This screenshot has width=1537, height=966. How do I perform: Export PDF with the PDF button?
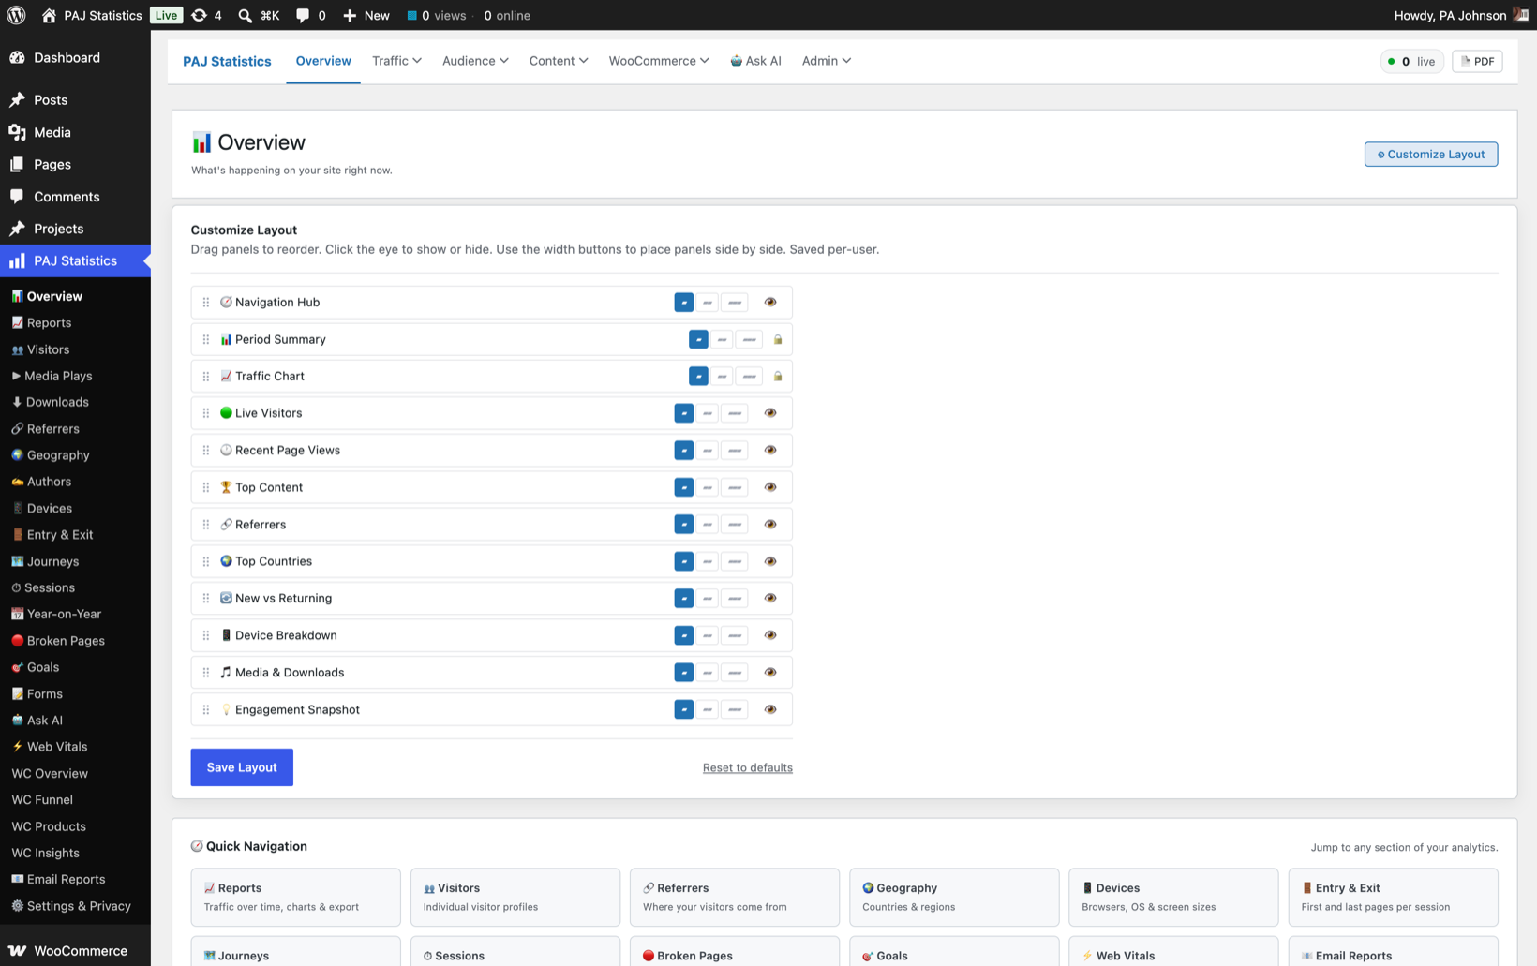[x=1478, y=61]
